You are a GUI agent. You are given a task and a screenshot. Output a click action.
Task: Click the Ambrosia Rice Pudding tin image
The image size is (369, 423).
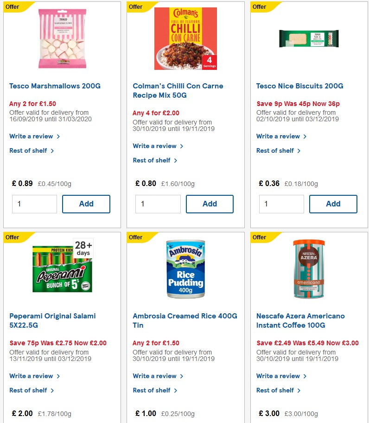185,268
